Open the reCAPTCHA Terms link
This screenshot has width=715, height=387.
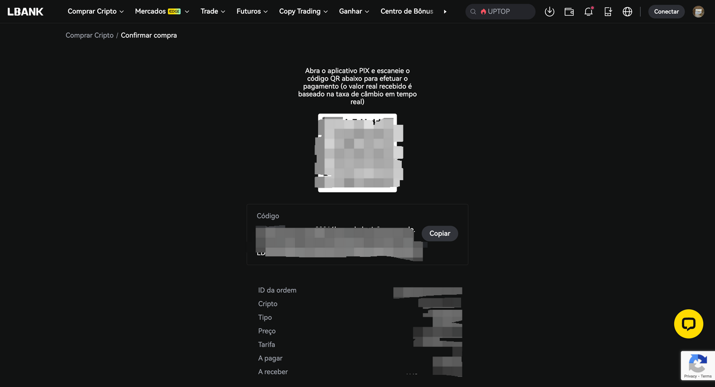706,376
